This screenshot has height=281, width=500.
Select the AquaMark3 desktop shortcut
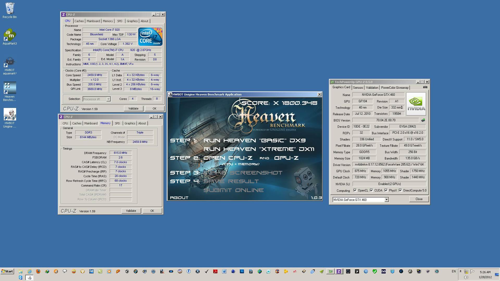[x=10, y=37]
